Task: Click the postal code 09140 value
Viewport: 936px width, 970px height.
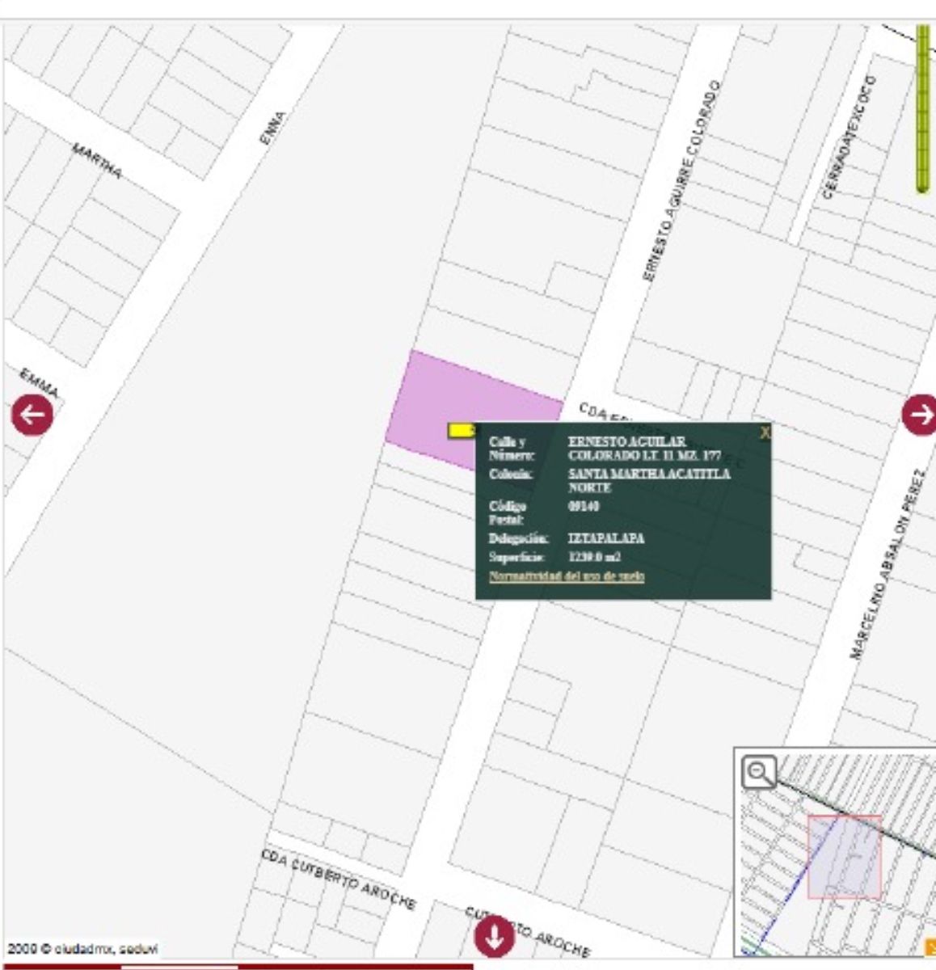Action: (584, 507)
